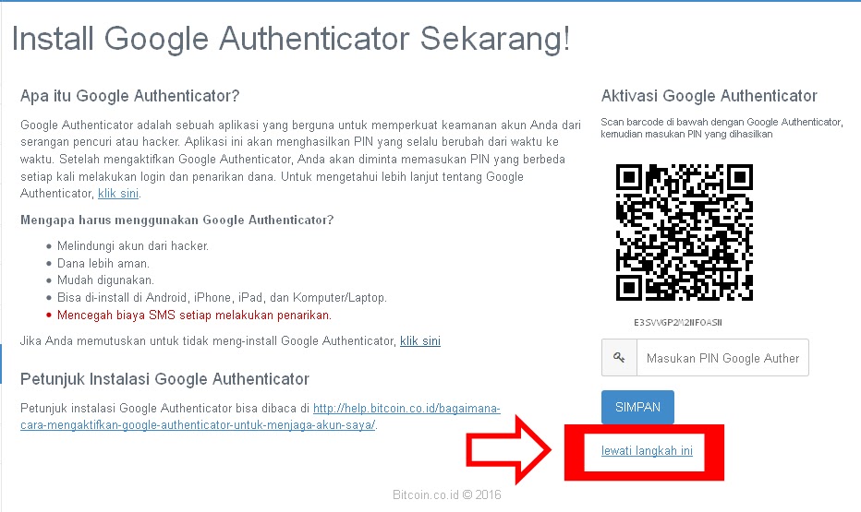The image size is (861, 512).
Task: Click the red arrow pointing to skip link
Action: click(508, 449)
